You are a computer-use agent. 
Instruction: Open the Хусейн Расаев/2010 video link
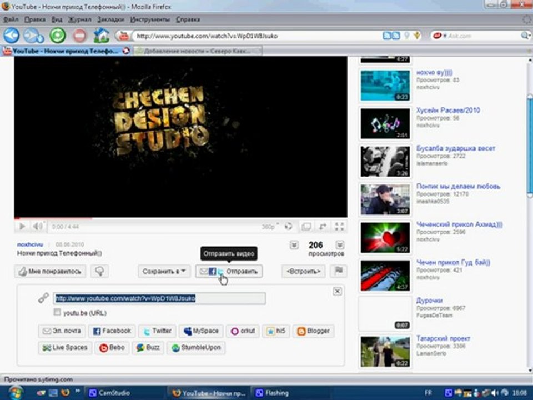coord(448,110)
